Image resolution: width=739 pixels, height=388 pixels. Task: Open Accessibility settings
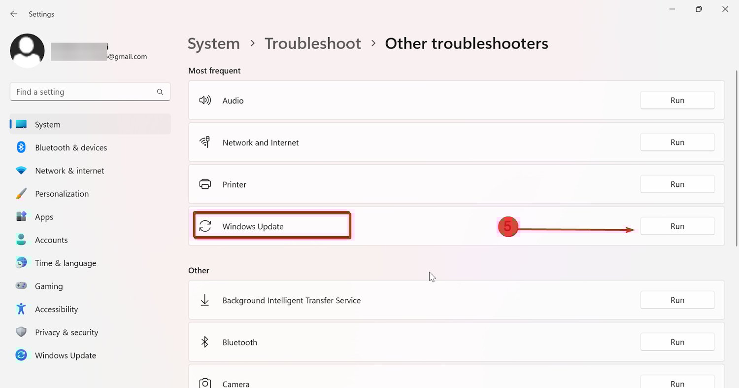point(90,309)
